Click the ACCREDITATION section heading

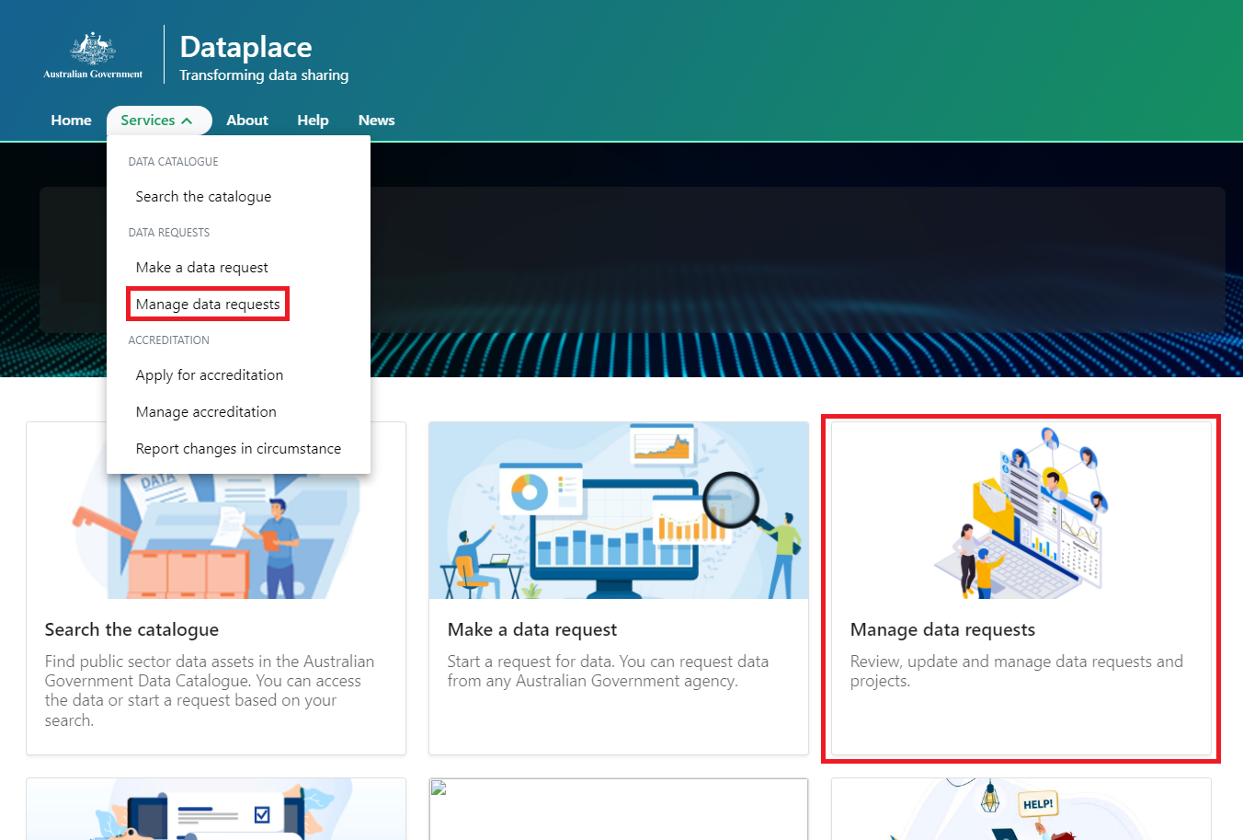[x=168, y=340]
